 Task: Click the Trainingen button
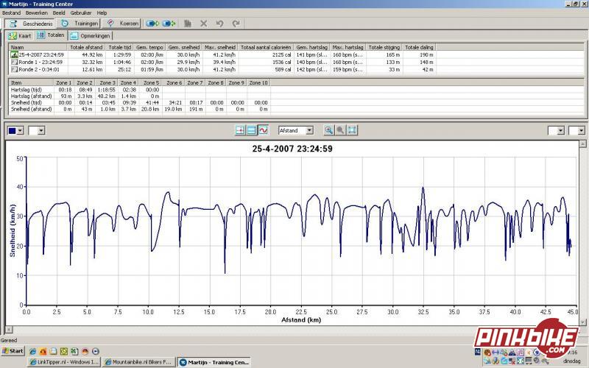coord(80,24)
